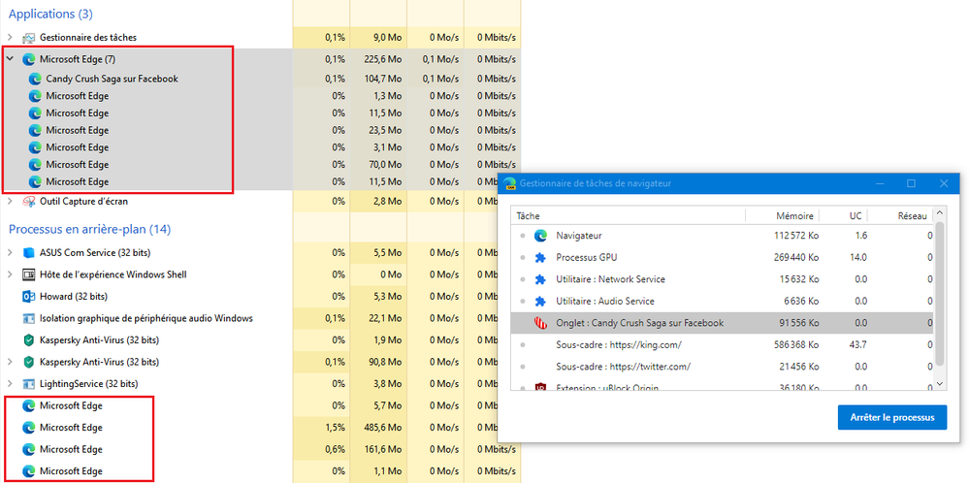969x483 pixels.
Task: Select Sous-cadre : https://twitter.com/ row
Action: pyautogui.click(x=723, y=367)
